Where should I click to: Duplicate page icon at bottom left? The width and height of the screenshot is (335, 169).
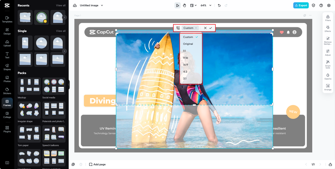(x=73, y=165)
